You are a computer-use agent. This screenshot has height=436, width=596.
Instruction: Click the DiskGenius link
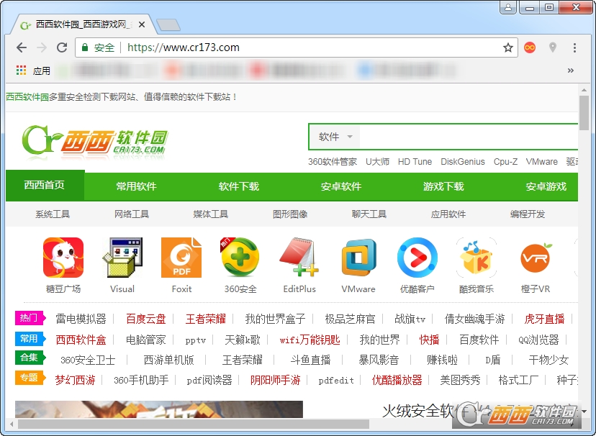tap(463, 162)
